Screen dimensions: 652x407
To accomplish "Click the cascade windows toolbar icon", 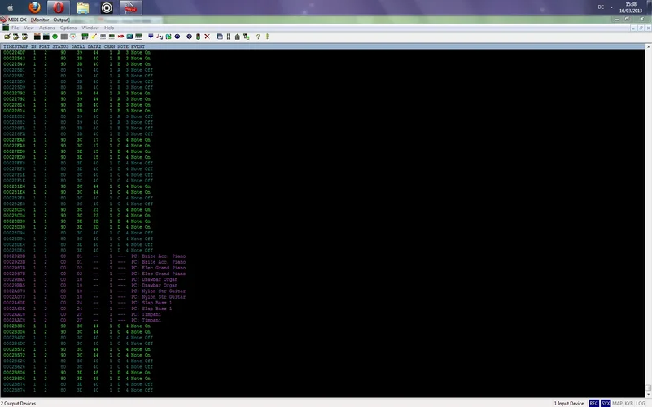I will click(220, 37).
